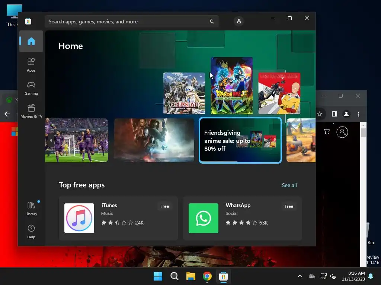The width and height of the screenshot is (381, 285).
Task: Click the carousel previous arrow
Action: pyautogui.click(x=51, y=140)
